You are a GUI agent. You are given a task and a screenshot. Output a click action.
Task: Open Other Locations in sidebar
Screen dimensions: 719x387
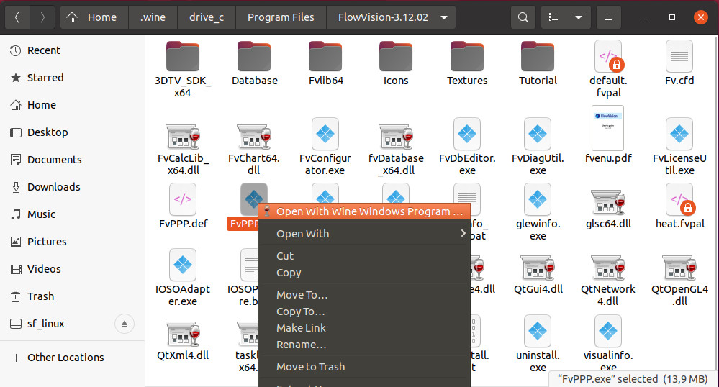click(73, 358)
